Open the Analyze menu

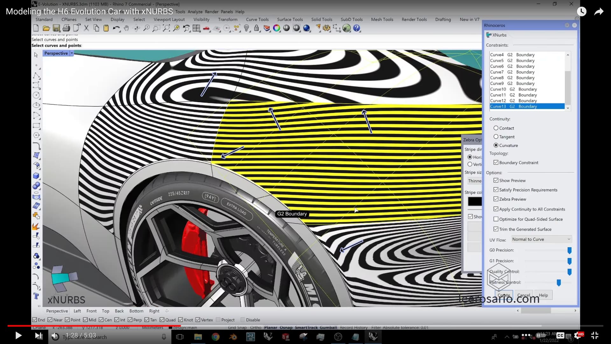[195, 12]
